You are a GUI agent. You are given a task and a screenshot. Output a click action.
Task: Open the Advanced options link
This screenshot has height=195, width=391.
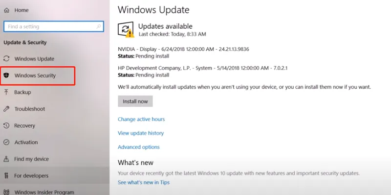pyautogui.click(x=139, y=147)
